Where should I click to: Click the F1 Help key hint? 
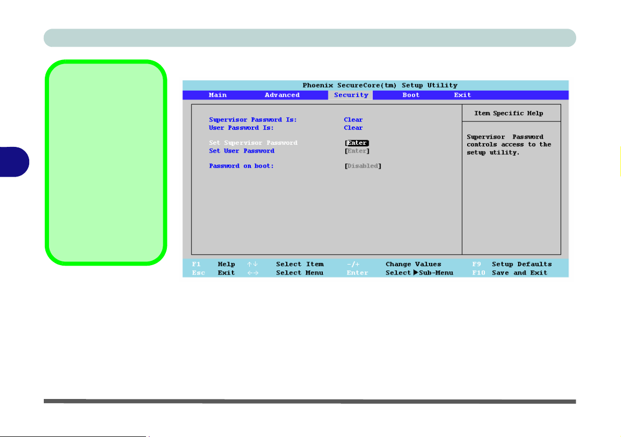213,264
